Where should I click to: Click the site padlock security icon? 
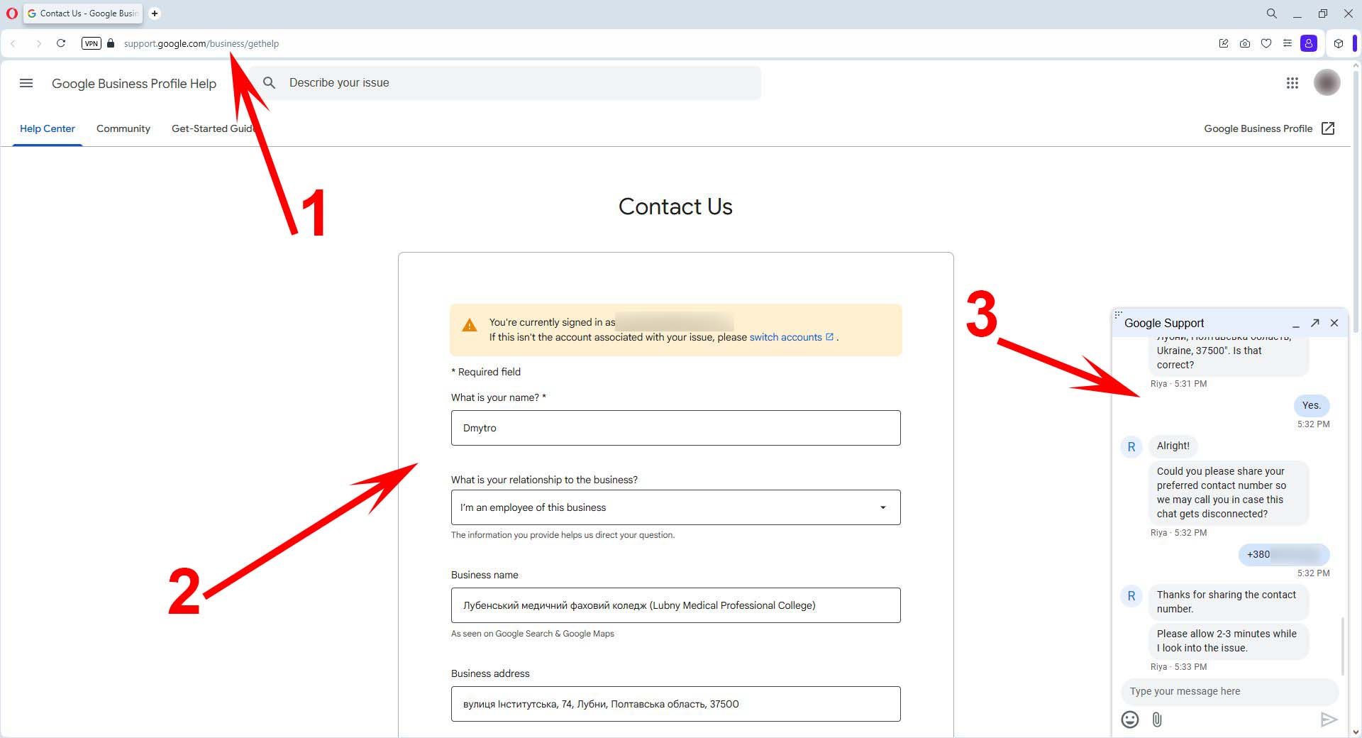point(111,43)
